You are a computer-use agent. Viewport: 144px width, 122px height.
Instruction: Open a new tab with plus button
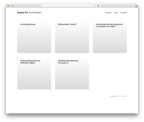point(137,6)
